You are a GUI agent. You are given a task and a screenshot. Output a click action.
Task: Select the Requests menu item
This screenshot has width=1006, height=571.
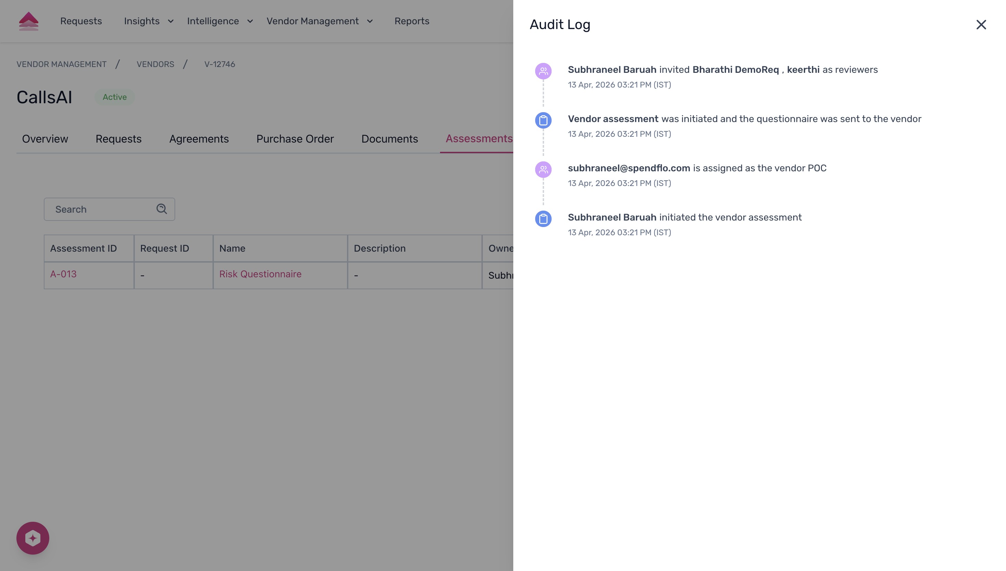click(81, 21)
